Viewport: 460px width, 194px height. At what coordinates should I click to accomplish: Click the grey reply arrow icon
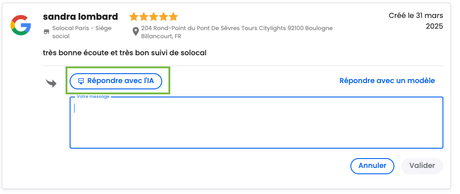[51, 83]
